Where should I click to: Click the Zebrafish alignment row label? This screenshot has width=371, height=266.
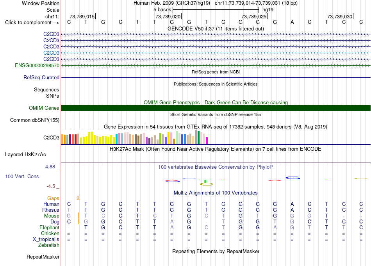(49, 245)
